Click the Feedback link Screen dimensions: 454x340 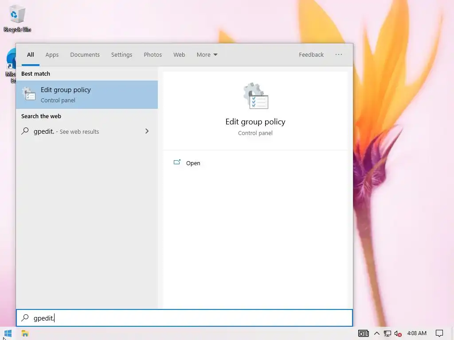click(311, 54)
